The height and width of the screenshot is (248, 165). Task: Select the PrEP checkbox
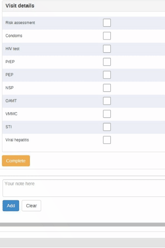click(107, 62)
